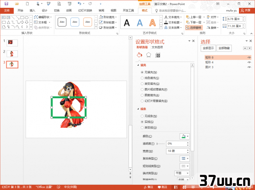Screen dimensions: 255x190
Task: Open 编辑形状 (Edit Shape) tool
Action: pyautogui.click(x=43, y=17)
